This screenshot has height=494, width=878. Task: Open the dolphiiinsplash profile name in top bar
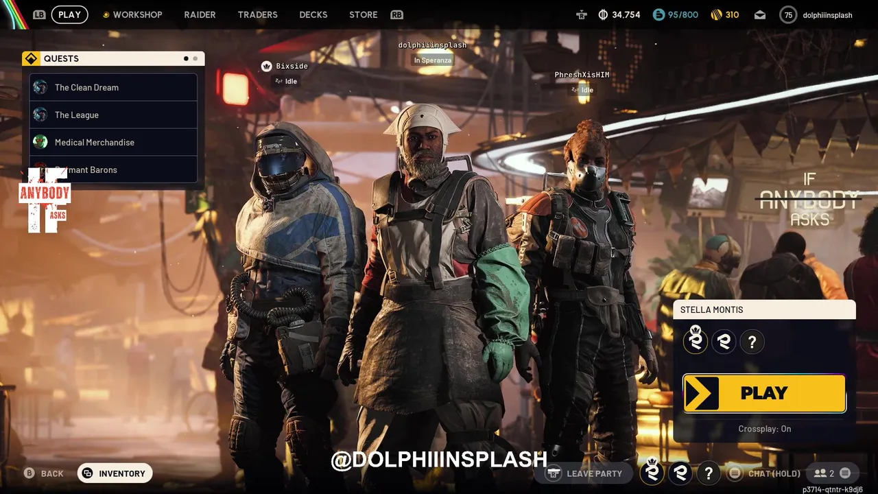coord(827,15)
